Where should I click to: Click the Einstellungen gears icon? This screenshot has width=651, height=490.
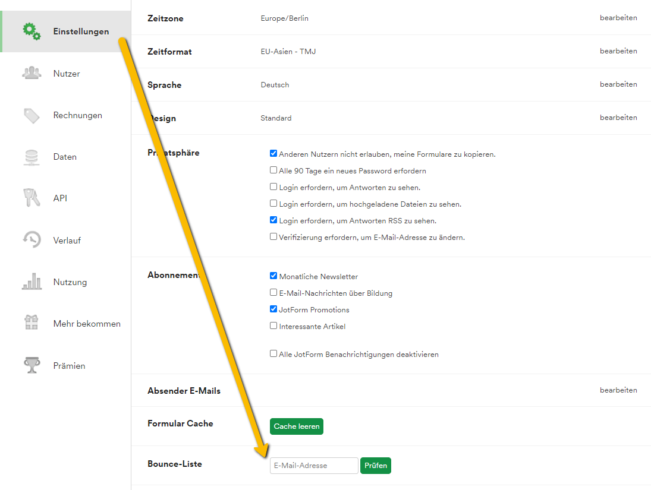(x=32, y=31)
